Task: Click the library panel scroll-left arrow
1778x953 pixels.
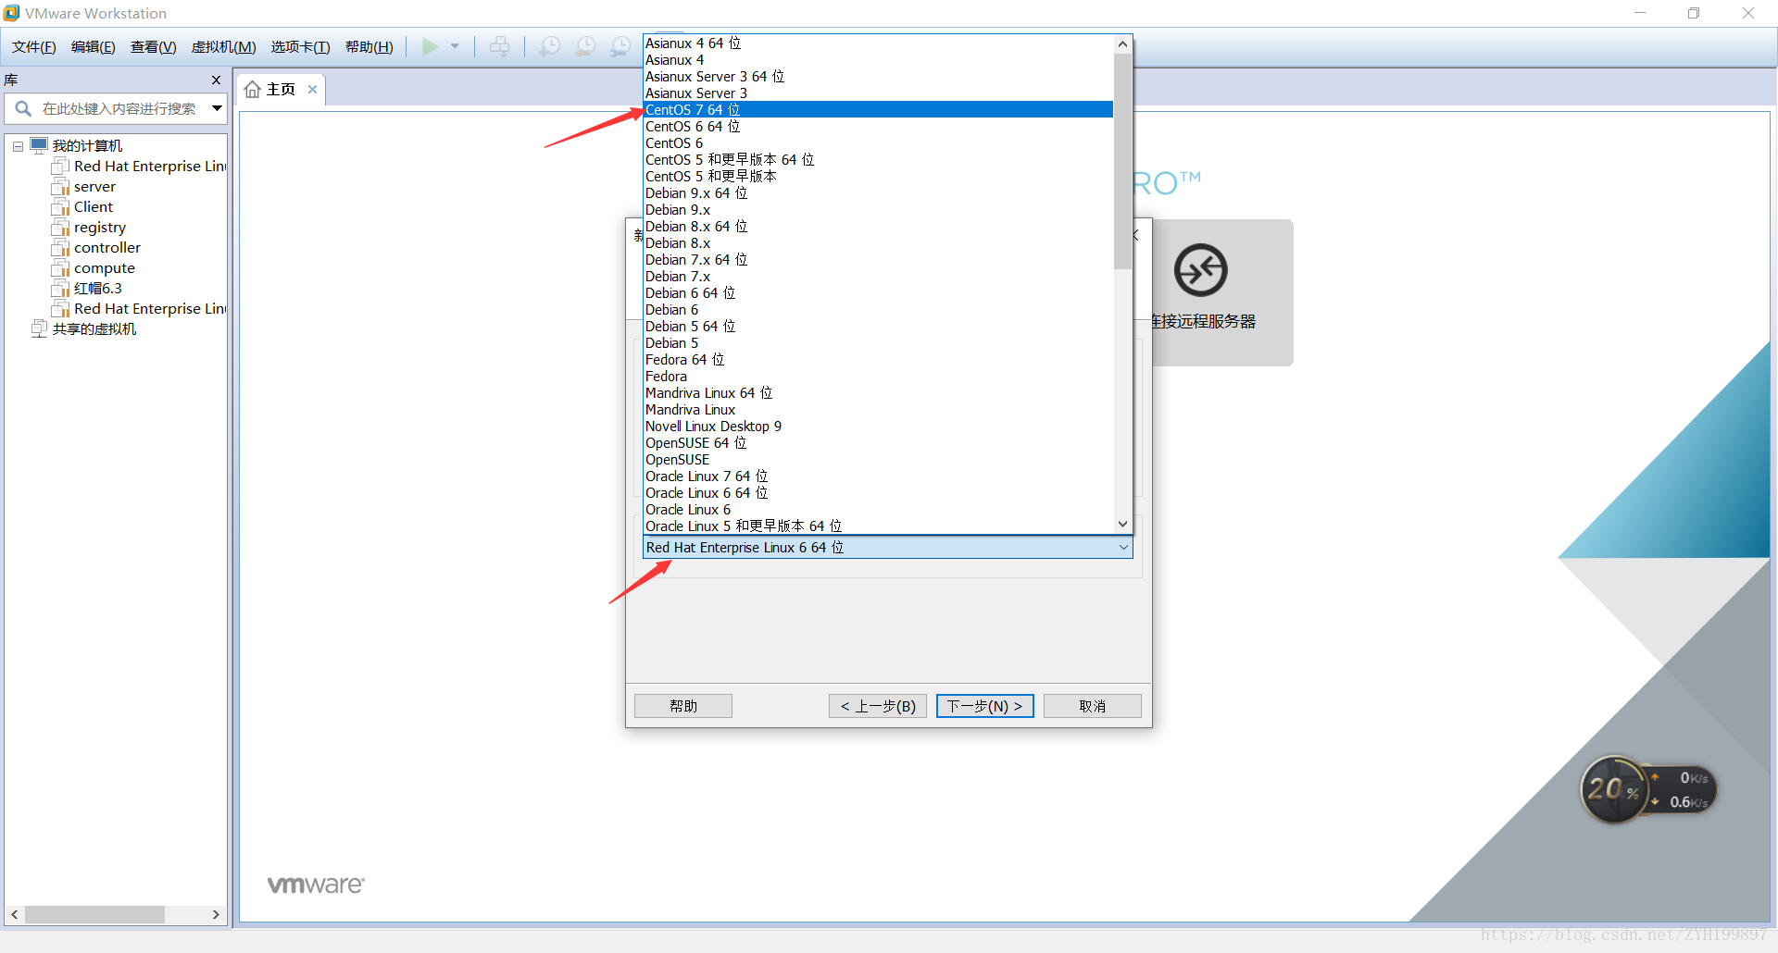Action: [14, 914]
